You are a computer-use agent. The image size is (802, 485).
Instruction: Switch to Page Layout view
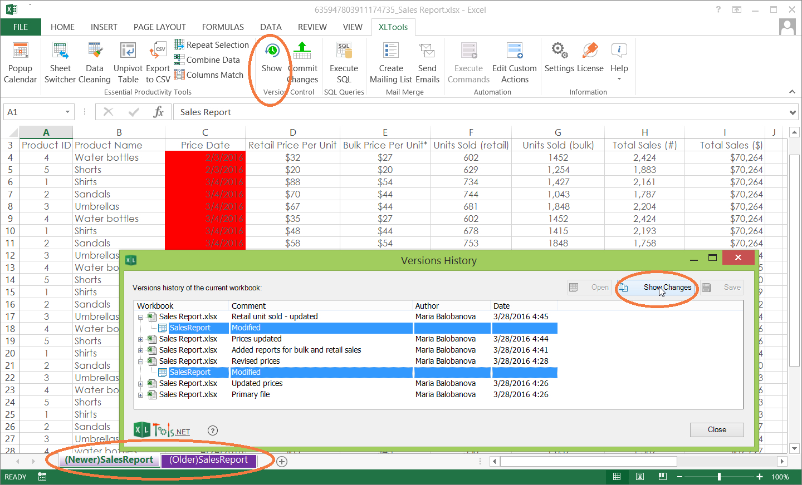639,477
